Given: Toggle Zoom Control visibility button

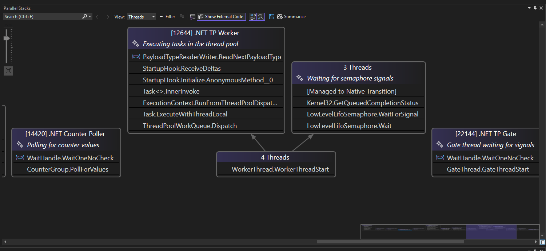Looking at the screenshot, I should tap(261, 17).
